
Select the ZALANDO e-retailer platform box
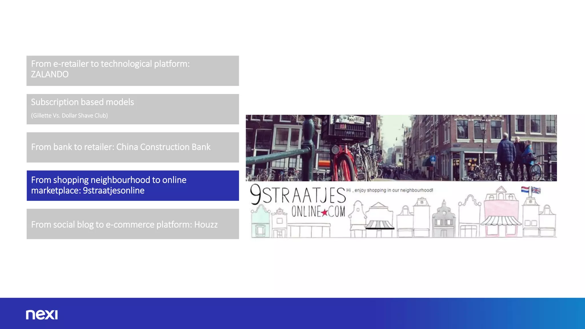pyautogui.click(x=133, y=71)
